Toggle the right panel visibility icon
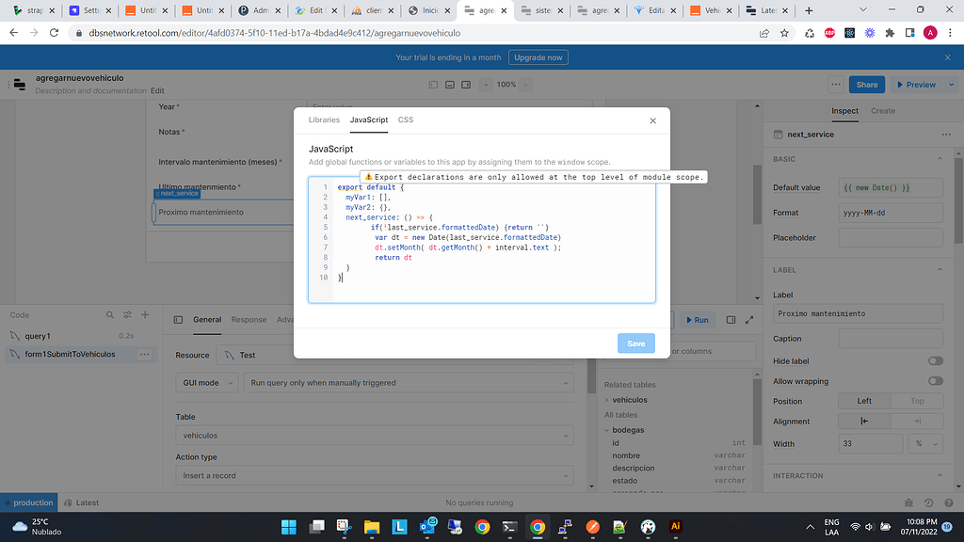This screenshot has height=542, width=964. pos(465,84)
